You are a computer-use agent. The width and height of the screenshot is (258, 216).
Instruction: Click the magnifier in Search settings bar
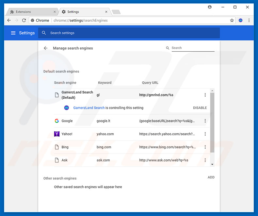(x=44, y=33)
